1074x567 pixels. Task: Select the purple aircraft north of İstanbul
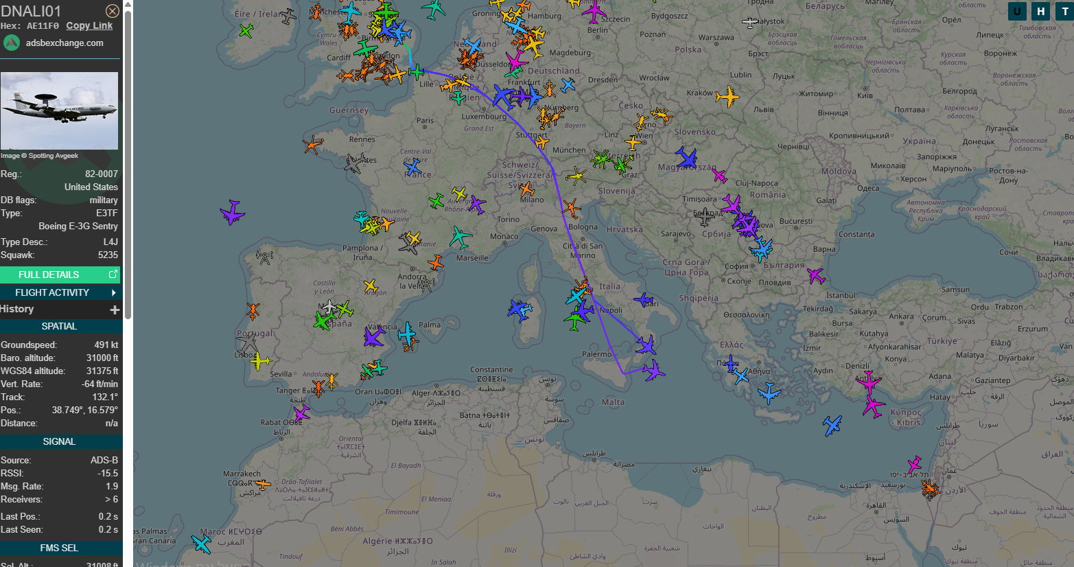(815, 276)
